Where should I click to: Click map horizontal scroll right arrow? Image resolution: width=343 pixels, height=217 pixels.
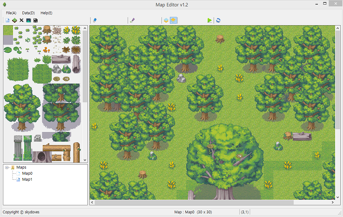point(332,203)
